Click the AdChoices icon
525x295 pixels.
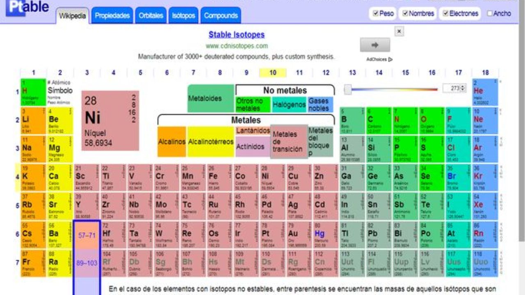tap(390, 59)
